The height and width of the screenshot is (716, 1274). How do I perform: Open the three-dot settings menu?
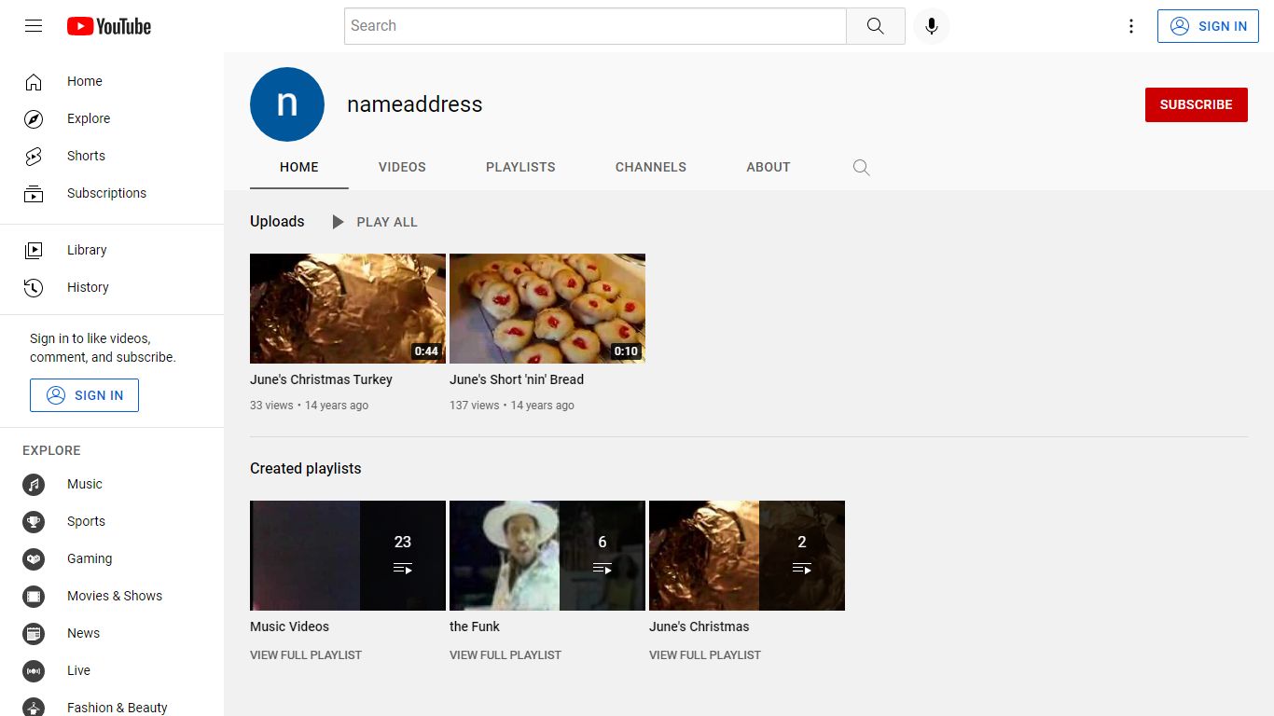[x=1131, y=26]
